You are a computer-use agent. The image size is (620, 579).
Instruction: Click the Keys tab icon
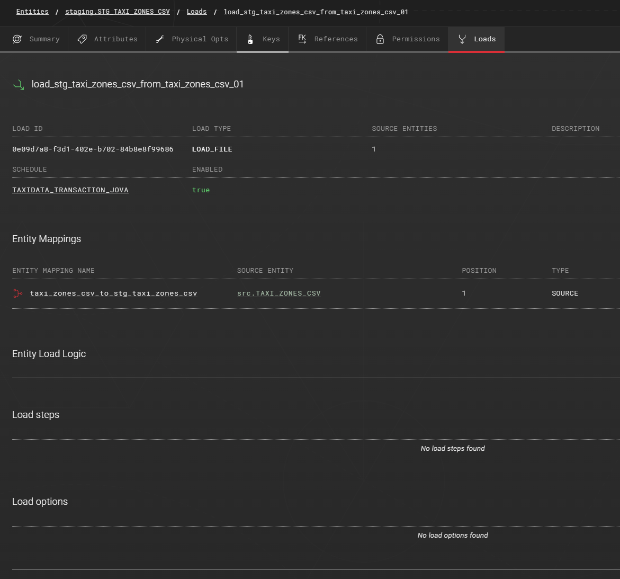(250, 39)
